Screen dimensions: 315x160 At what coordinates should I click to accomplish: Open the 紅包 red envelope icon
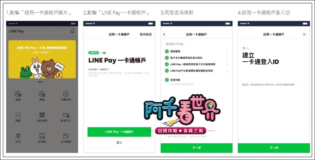coord(18,136)
